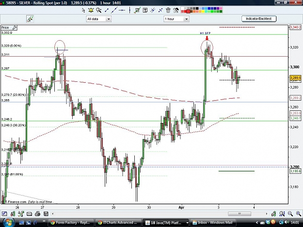The width and height of the screenshot is (303, 227).
Task: Click the zoom out magnifier icon
Action: (x=290, y=213)
